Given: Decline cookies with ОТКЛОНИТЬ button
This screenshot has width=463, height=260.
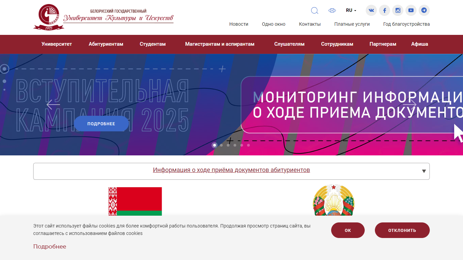Looking at the screenshot, I should click(402, 230).
